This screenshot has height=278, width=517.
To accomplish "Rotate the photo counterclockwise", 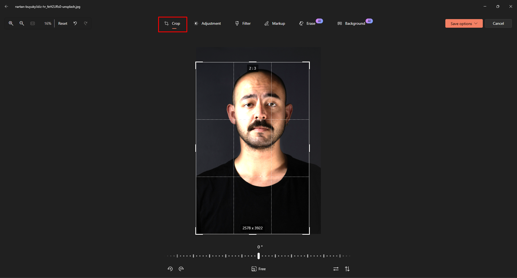I will (170, 269).
